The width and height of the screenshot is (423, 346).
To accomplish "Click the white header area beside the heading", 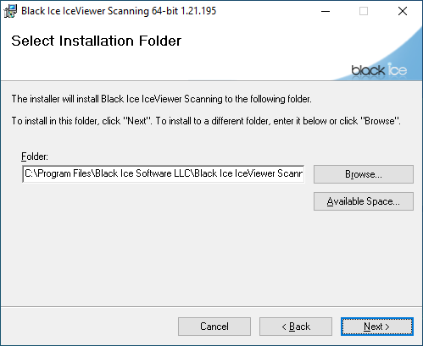I will pyautogui.click(x=254, y=41).
